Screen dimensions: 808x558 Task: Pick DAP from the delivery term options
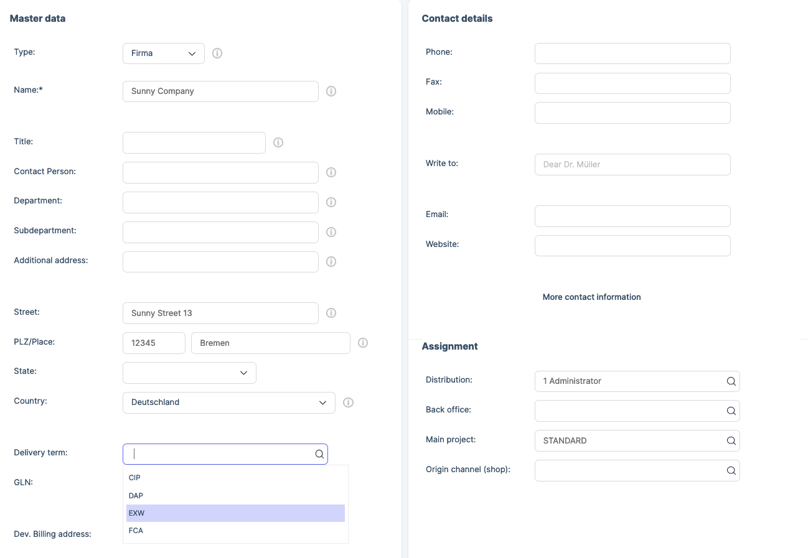coord(235,496)
